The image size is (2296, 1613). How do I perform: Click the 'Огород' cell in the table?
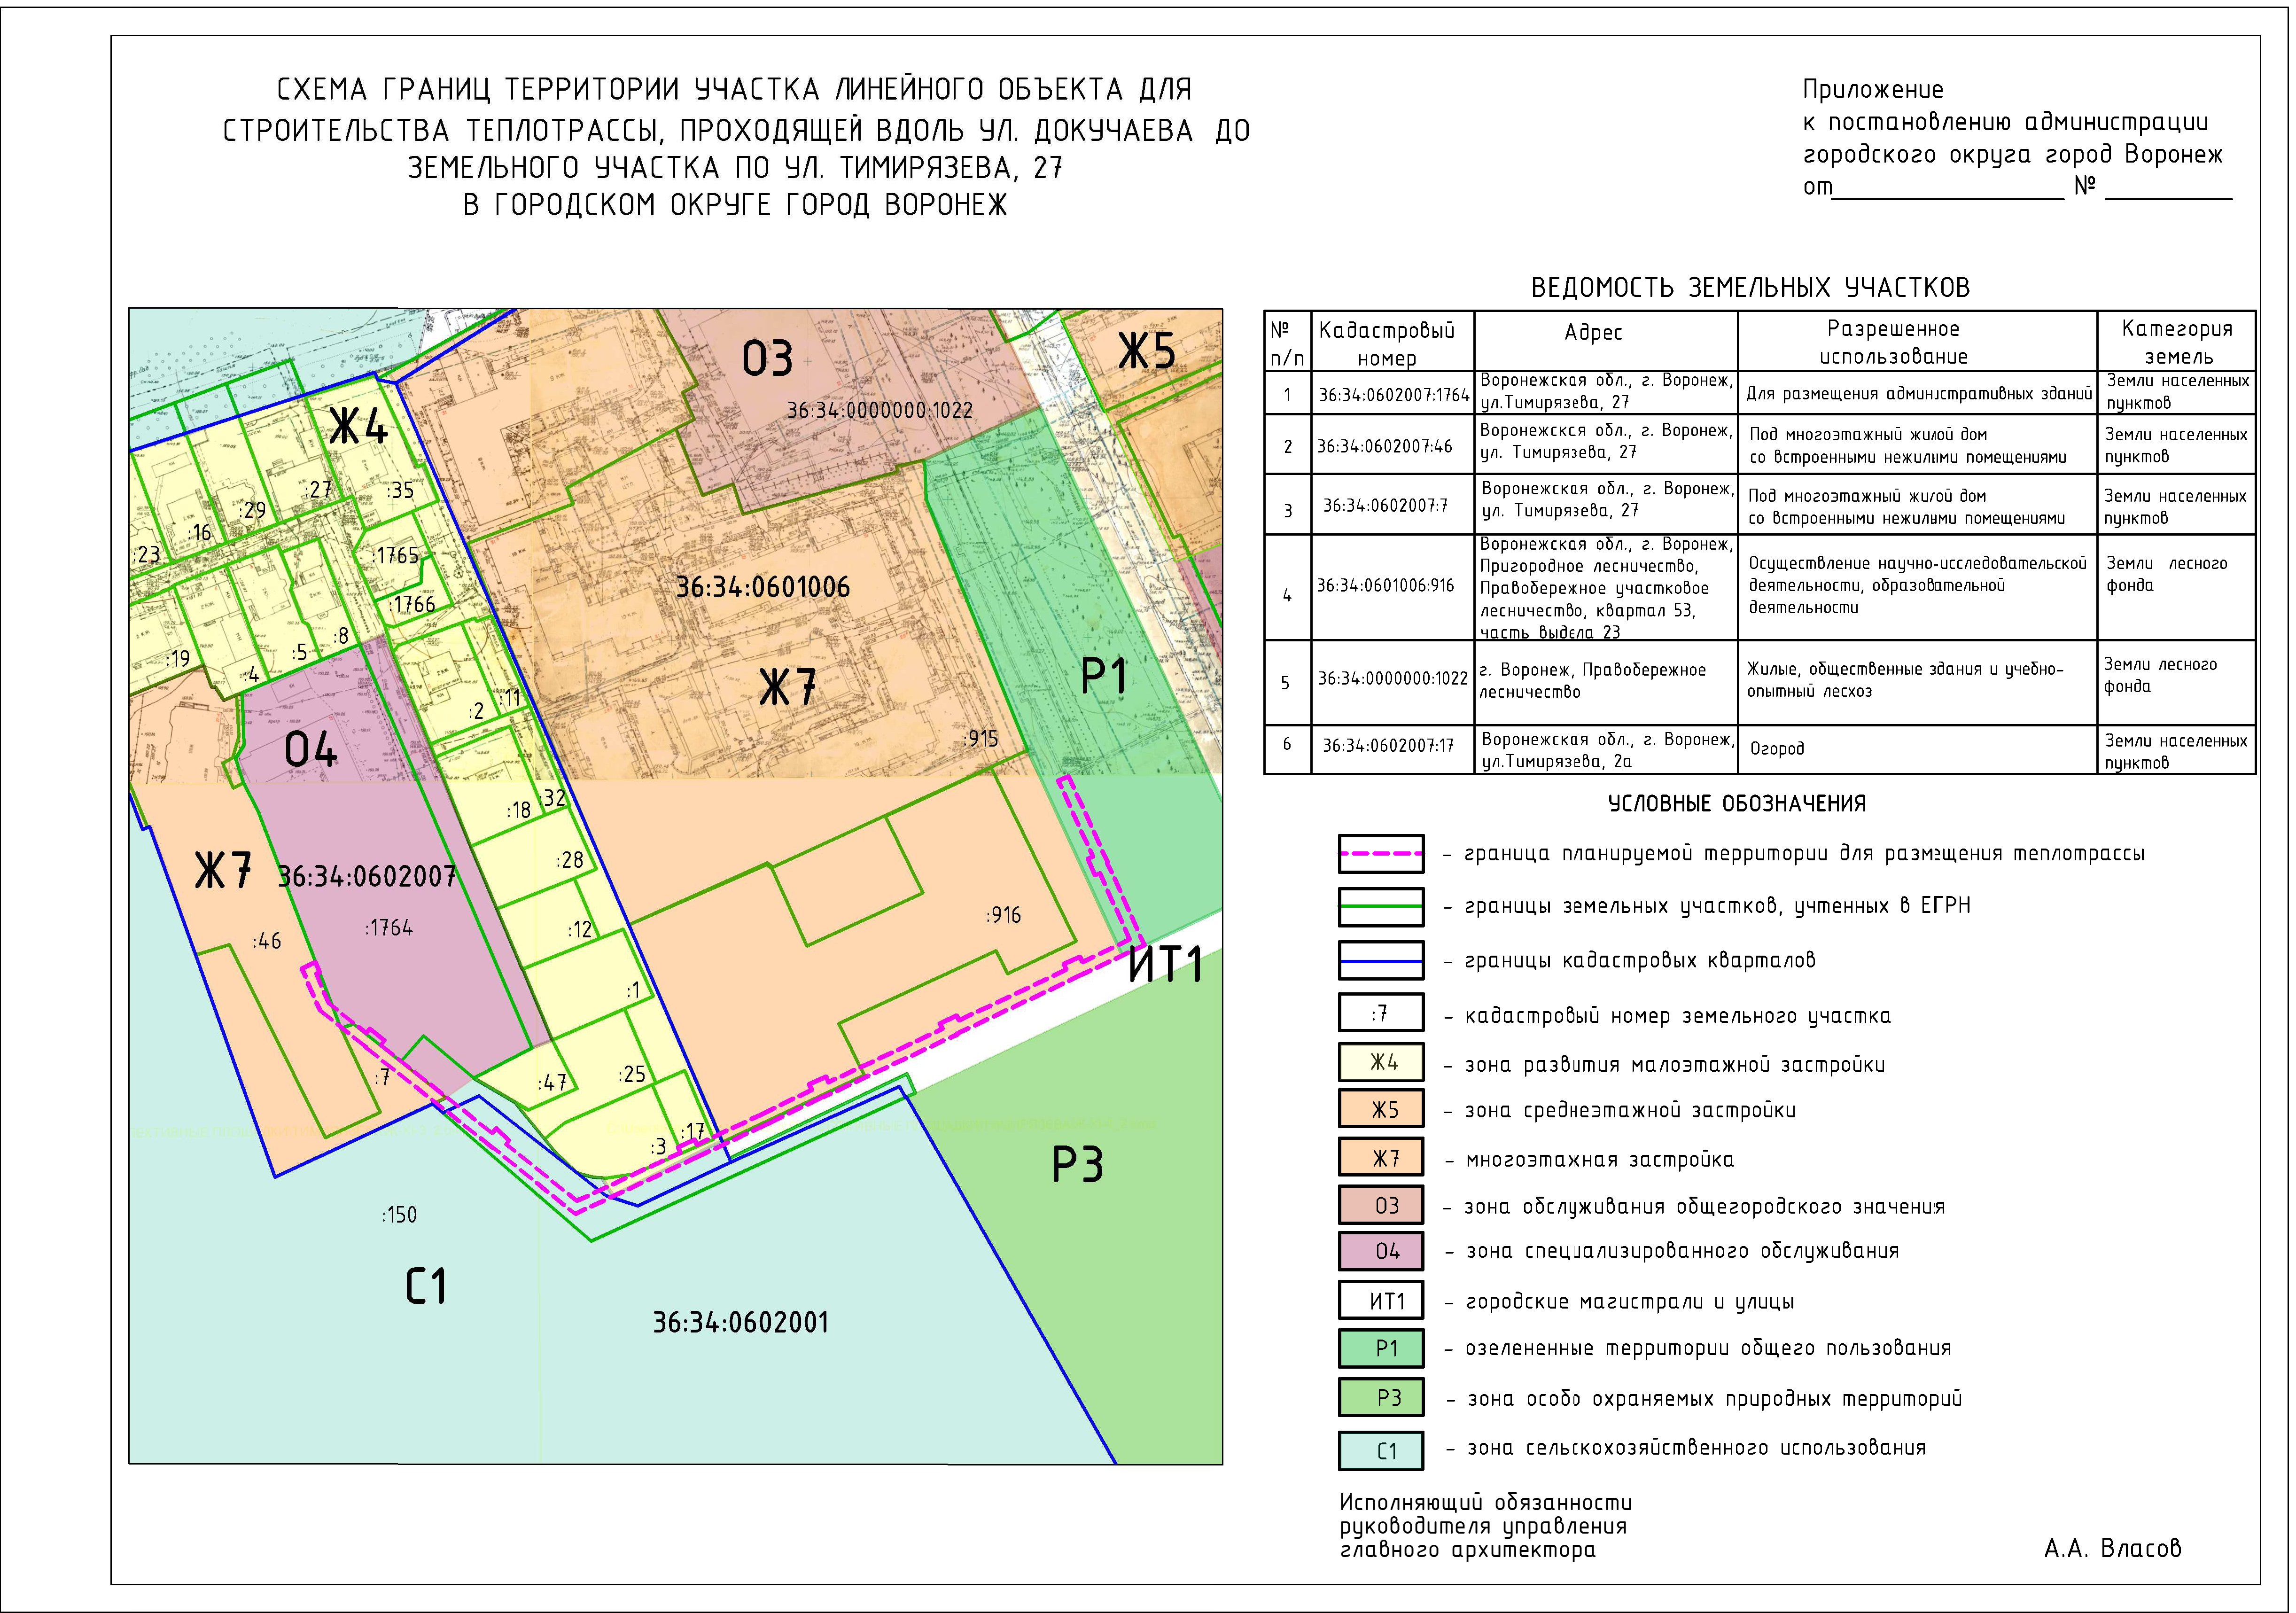[x=1778, y=749]
